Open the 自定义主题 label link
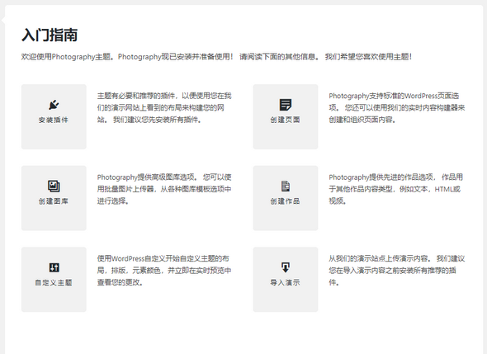 coord(54,282)
